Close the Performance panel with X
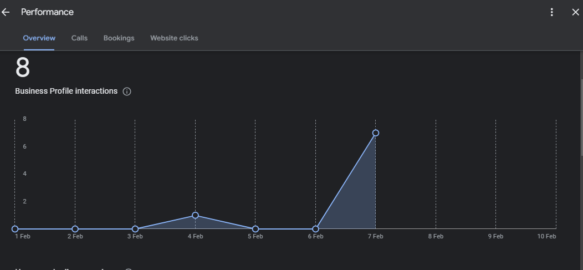 pyautogui.click(x=575, y=12)
